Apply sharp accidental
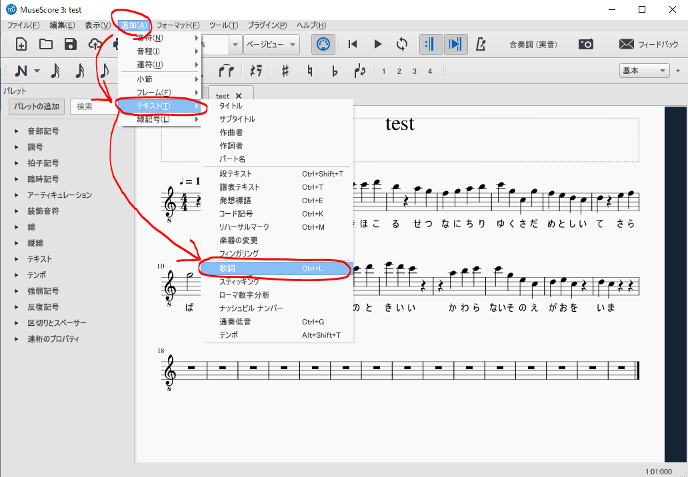The height and width of the screenshot is (477, 688). [285, 71]
